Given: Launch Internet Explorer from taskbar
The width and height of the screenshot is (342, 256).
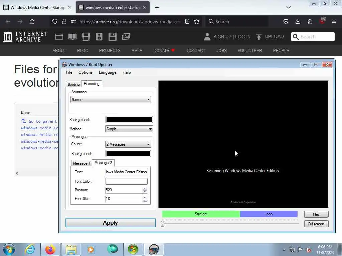Looking at the screenshot, I should coord(30,249).
